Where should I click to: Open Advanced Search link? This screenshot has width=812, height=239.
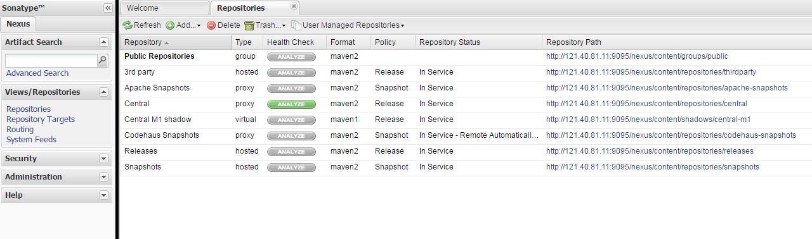(x=37, y=73)
